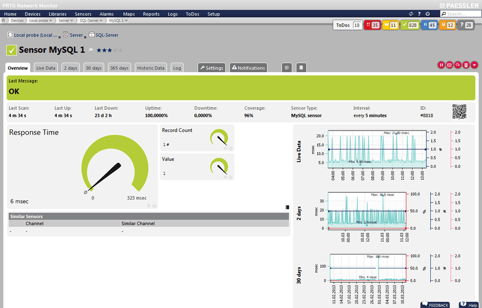The height and width of the screenshot is (308, 482).
Task: Open the help question mark icon in top bar
Action: (419, 14)
